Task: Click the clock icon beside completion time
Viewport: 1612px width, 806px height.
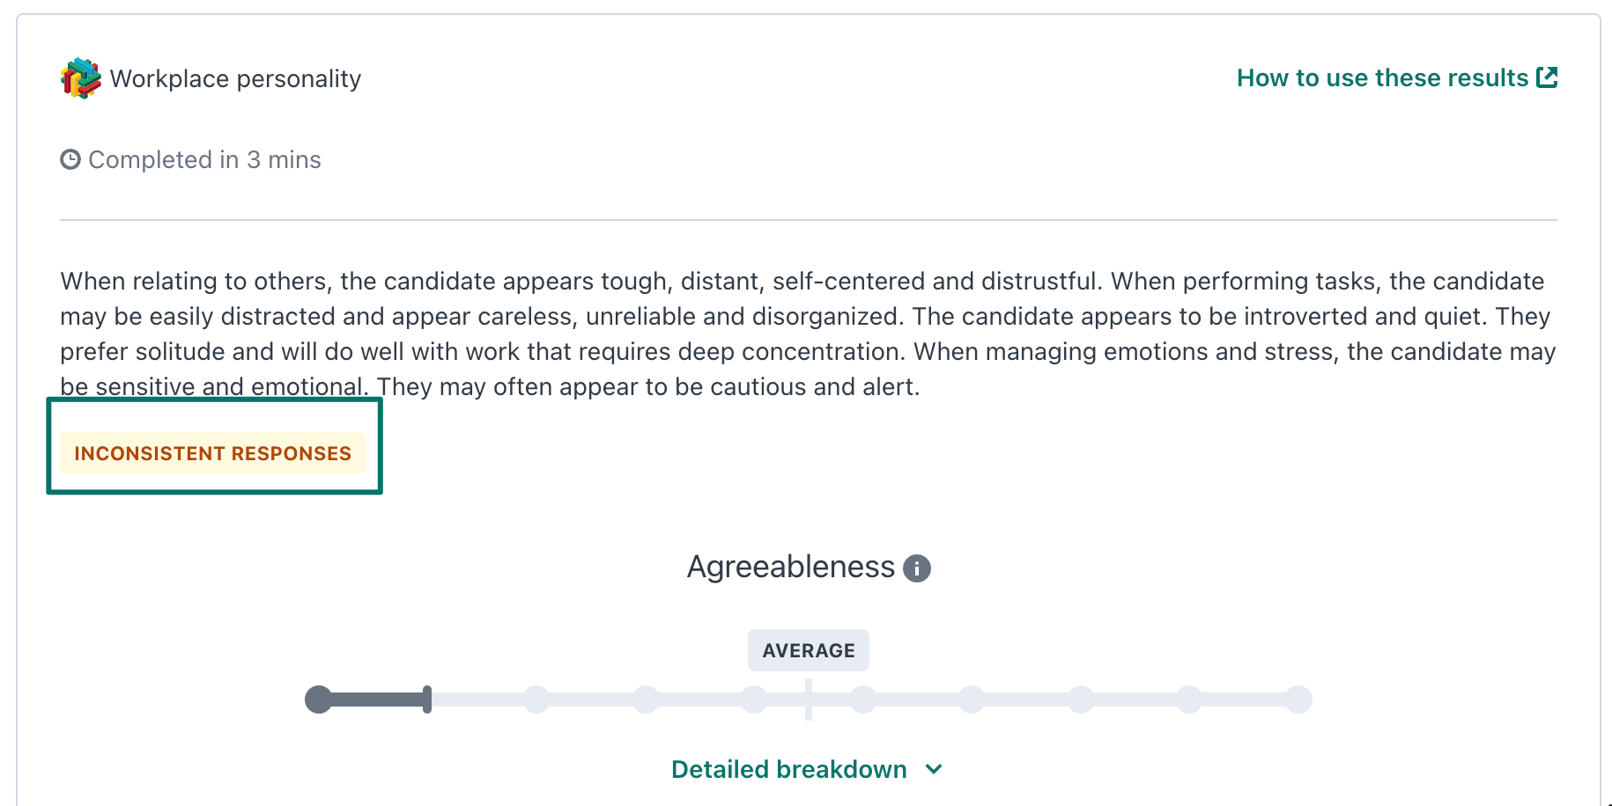Action: click(x=70, y=159)
